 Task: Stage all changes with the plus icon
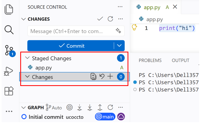coord(110,77)
